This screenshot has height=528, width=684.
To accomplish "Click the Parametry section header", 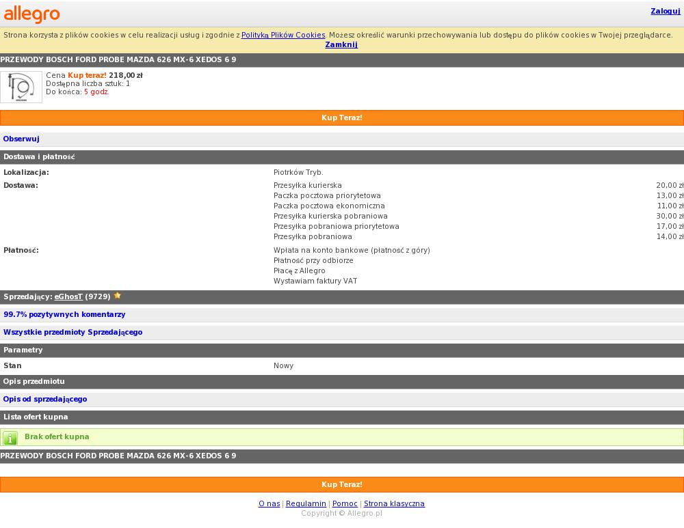I will point(342,350).
